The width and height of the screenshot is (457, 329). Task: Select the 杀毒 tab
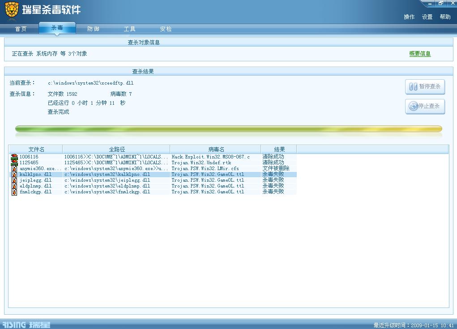(57, 28)
